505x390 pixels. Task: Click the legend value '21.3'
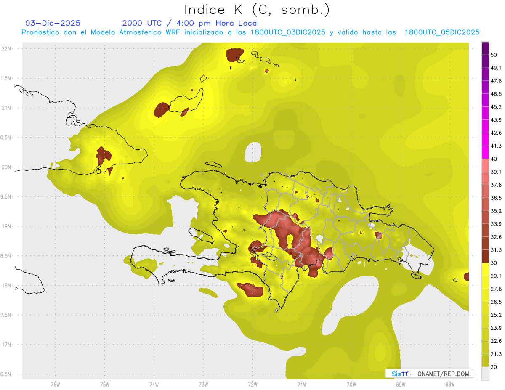click(496, 354)
